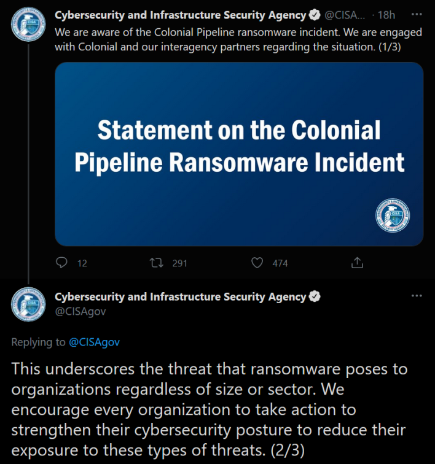The height and width of the screenshot is (464, 435).
Task: Click the verified badge on first tweet
Action: [x=315, y=15]
